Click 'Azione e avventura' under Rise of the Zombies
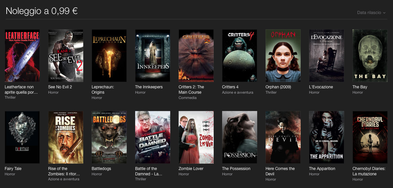Screen dimensions: 393x188 pos(64,179)
